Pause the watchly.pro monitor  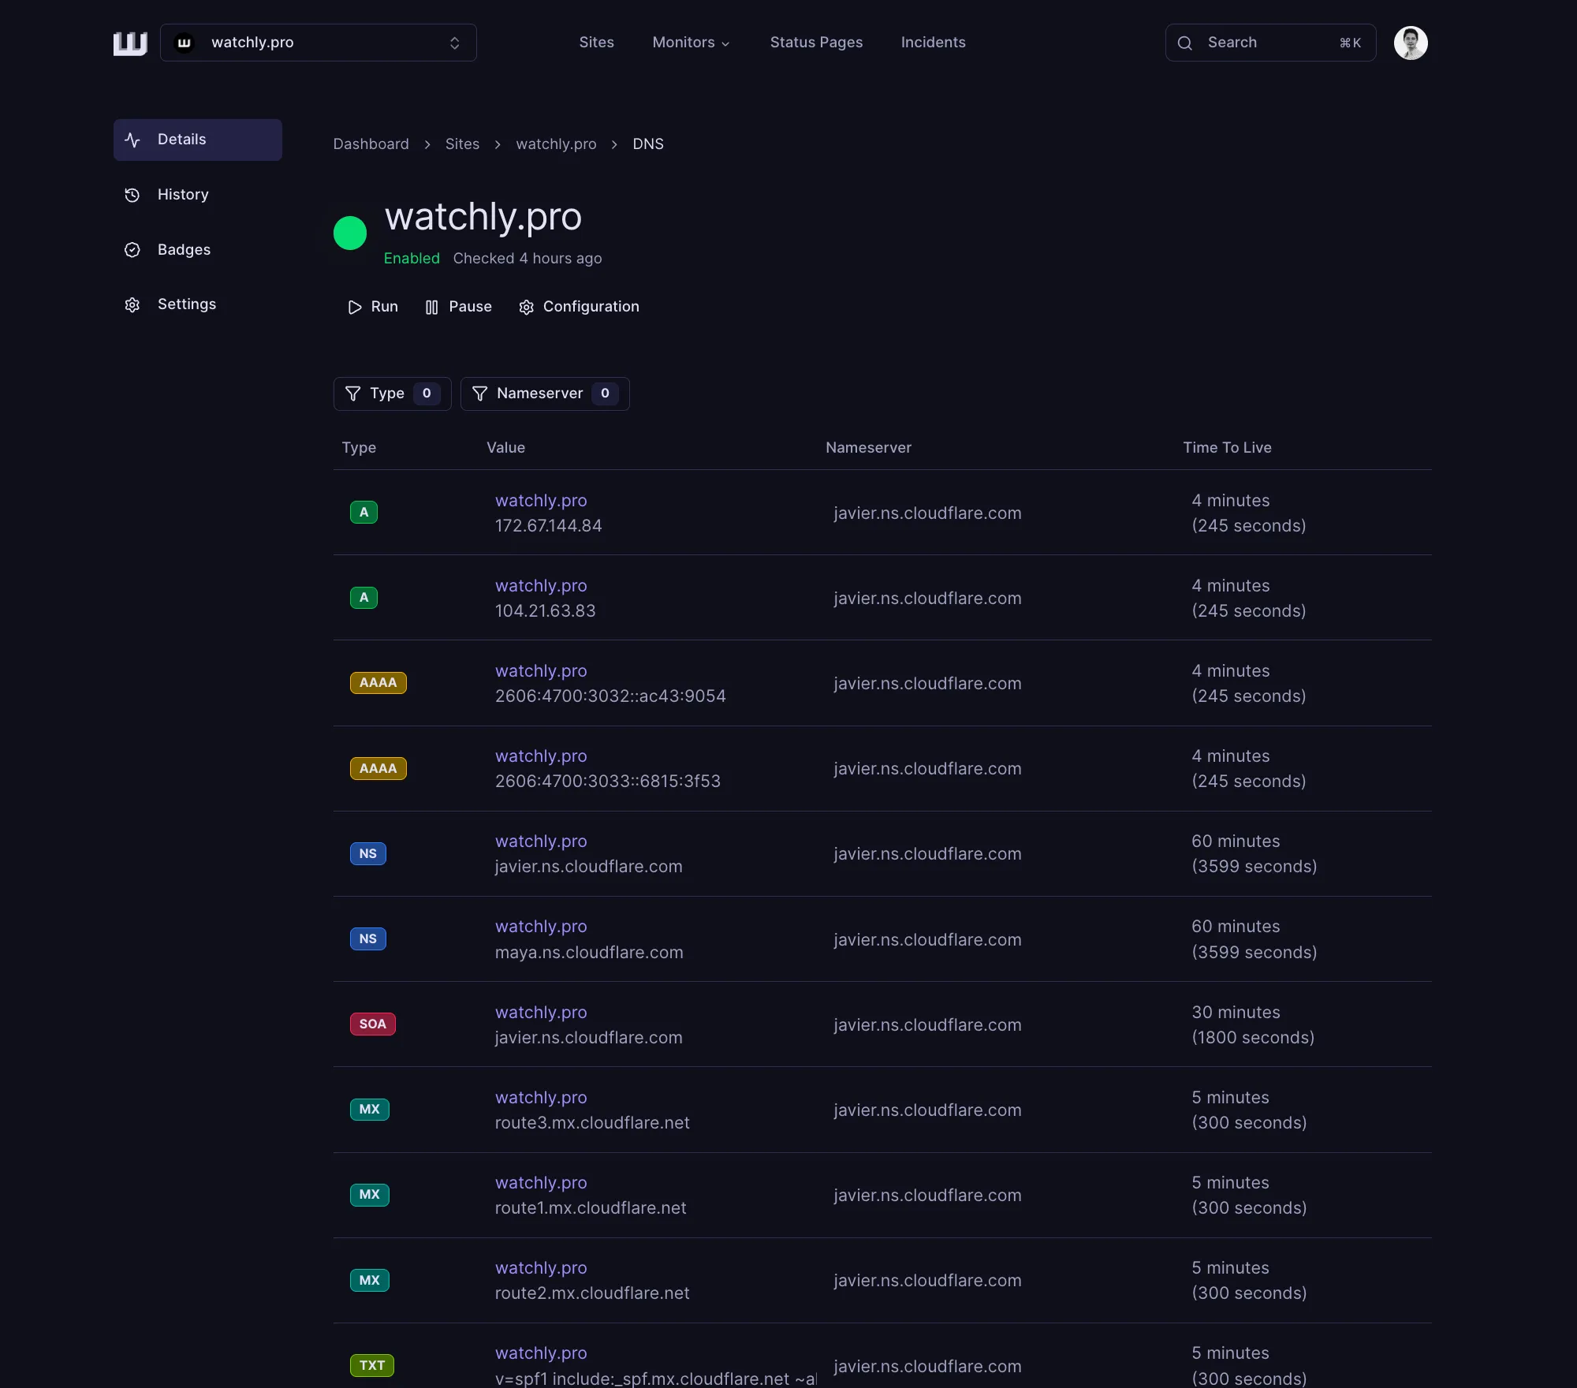click(x=458, y=307)
